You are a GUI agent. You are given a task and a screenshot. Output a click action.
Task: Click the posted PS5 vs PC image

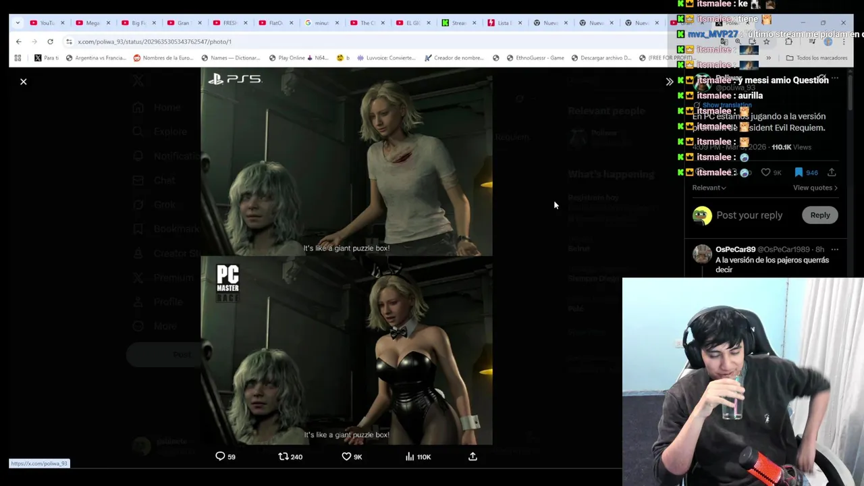[346, 256]
